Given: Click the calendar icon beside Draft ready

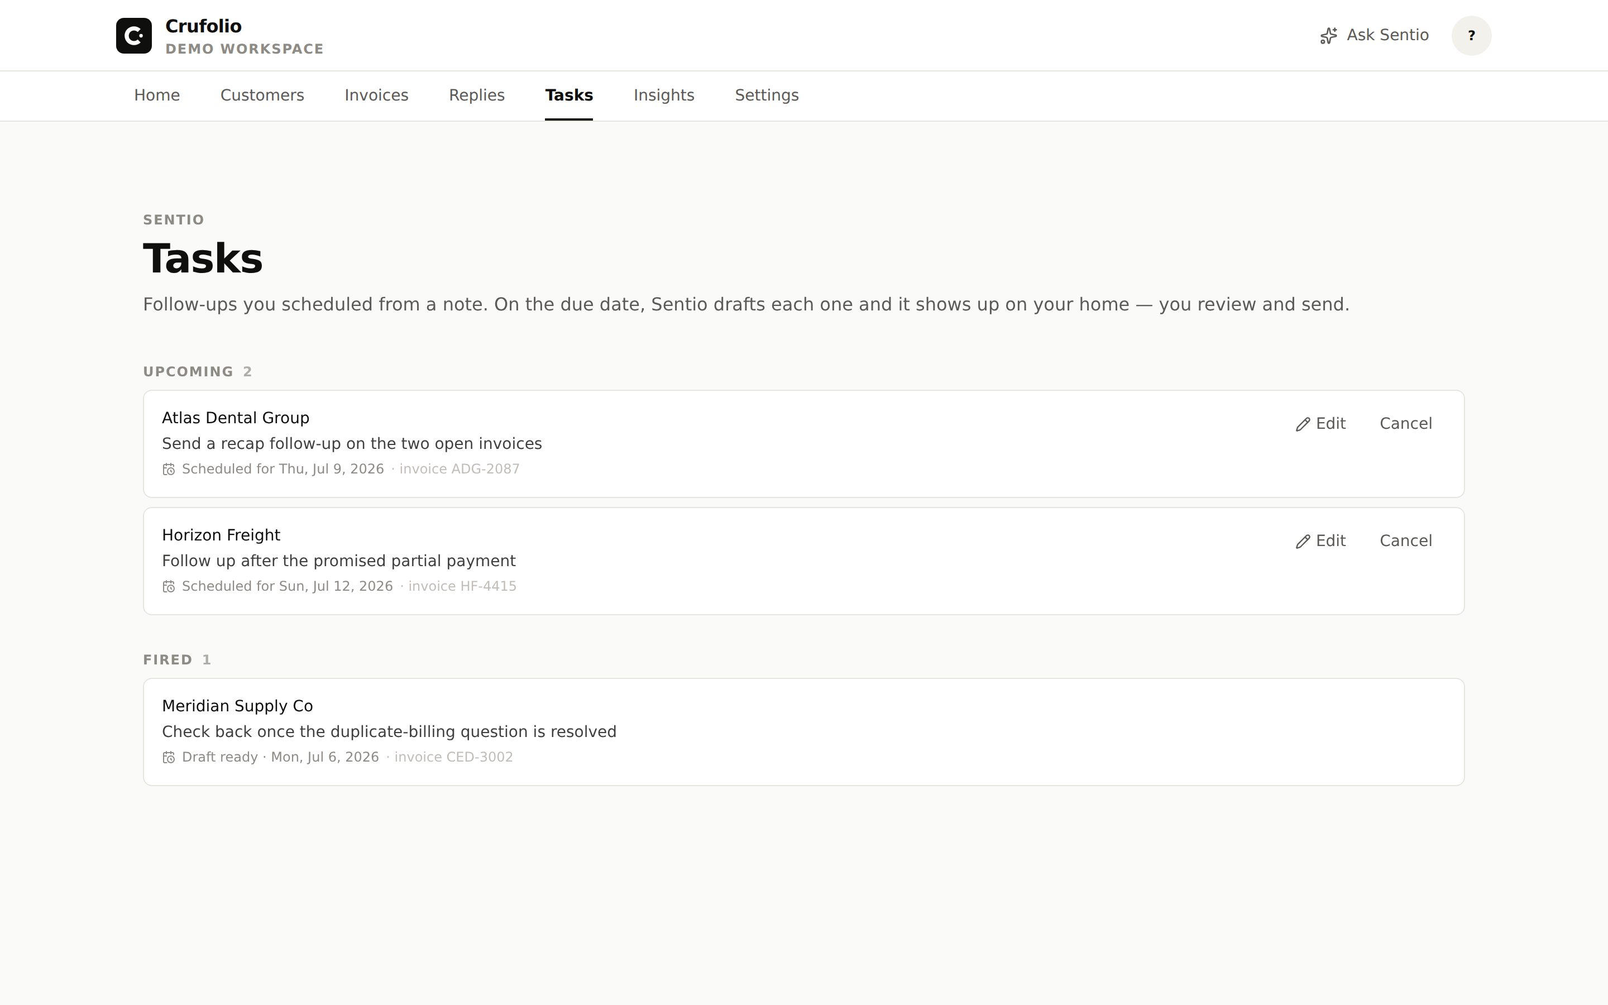Looking at the screenshot, I should click(x=169, y=757).
